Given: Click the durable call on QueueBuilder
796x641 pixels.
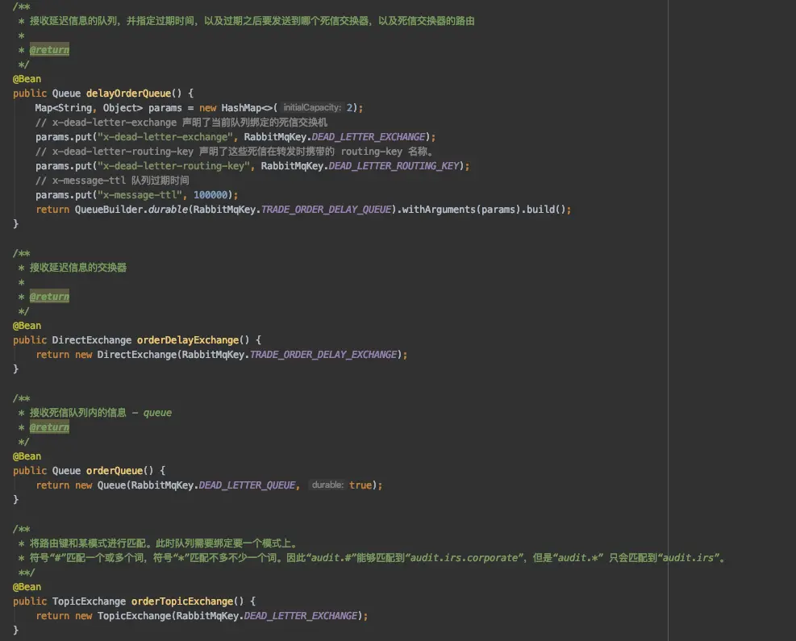Looking at the screenshot, I should coord(168,210).
